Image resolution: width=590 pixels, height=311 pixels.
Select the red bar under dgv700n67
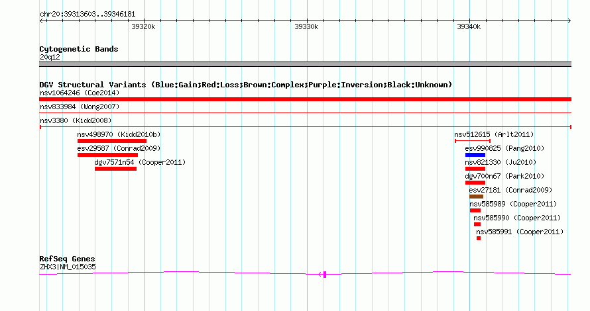pos(475,183)
